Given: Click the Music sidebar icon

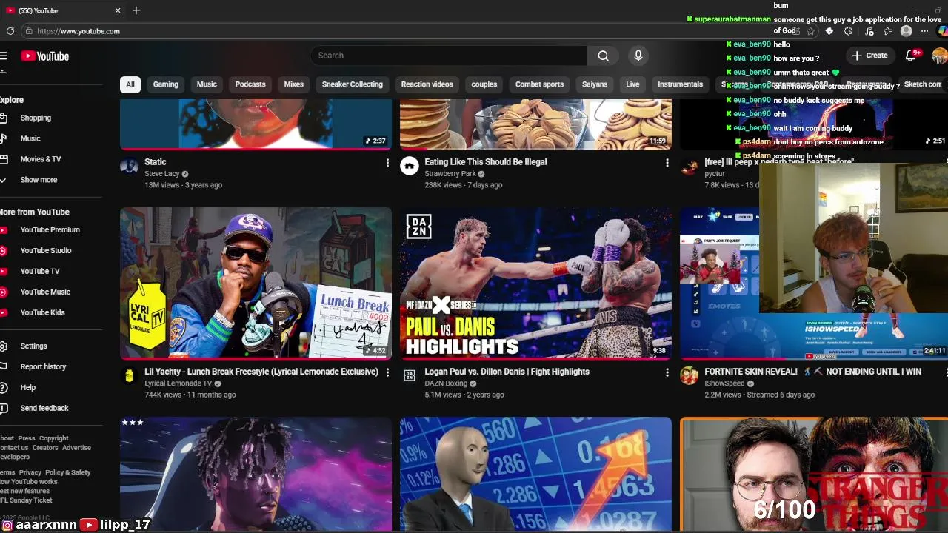Looking at the screenshot, I should coord(4,138).
